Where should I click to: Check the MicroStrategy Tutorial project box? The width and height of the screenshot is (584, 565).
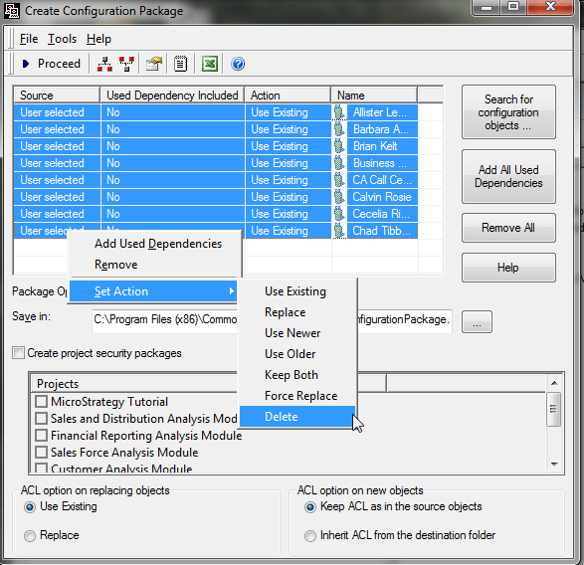[x=41, y=402]
